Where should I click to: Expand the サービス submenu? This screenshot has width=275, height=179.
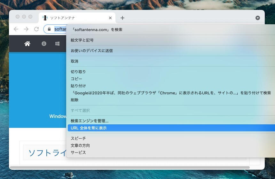(78, 152)
